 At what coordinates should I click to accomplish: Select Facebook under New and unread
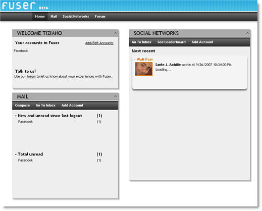pyautogui.click(x=25, y=122)
